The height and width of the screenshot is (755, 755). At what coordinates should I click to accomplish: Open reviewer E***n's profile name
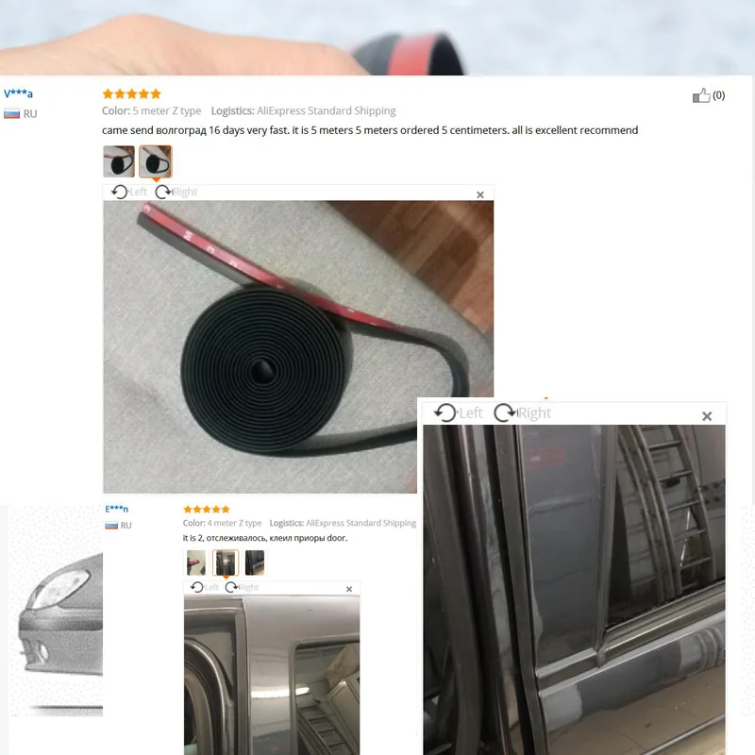116,509
